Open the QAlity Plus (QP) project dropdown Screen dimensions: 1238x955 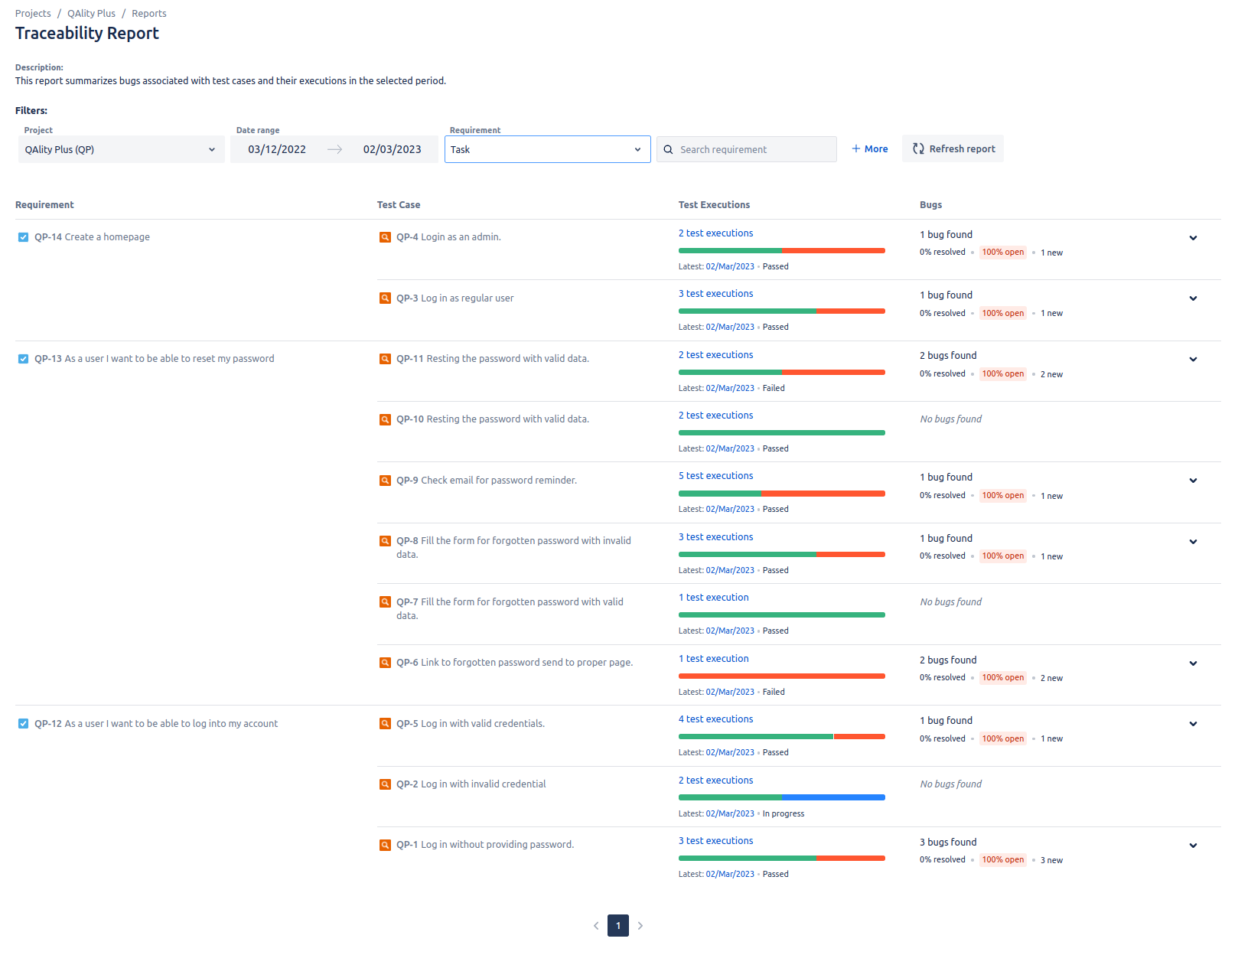point(121,149)
